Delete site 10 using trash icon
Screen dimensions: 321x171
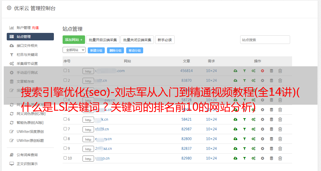tap(280, 158)
